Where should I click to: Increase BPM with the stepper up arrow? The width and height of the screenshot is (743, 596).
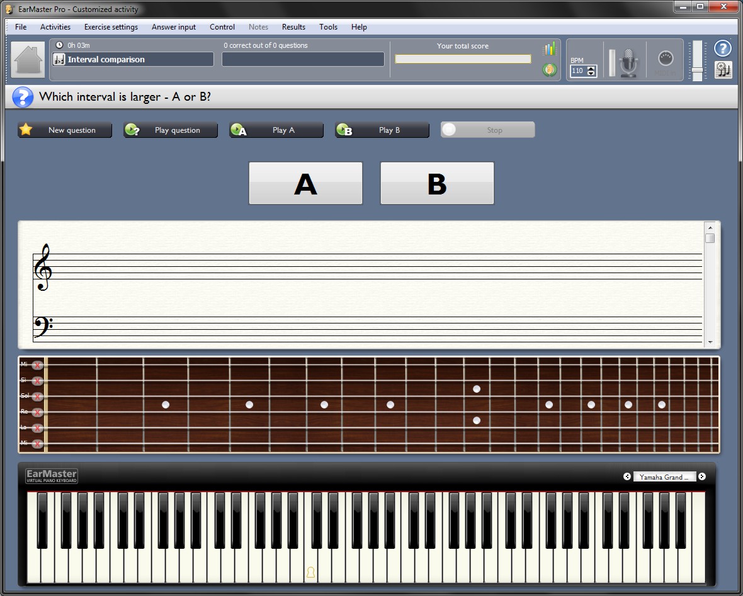tap(591, 69)
